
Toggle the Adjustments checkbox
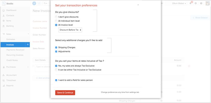[x=56, y=51]
